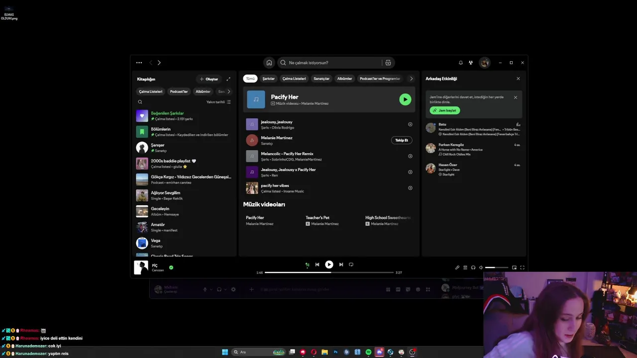This screenshot has height=358, width=637.
Task: Skip to the previous track
Action: [317, 265]
